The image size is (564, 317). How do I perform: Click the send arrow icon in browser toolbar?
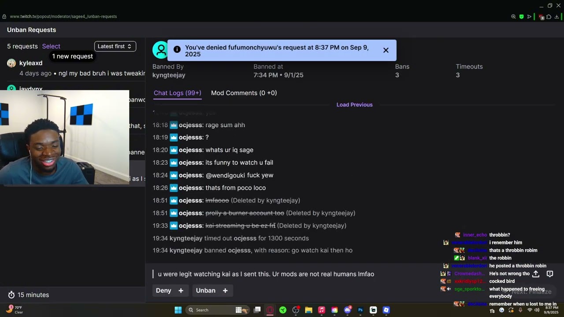[x=529, y=17]
